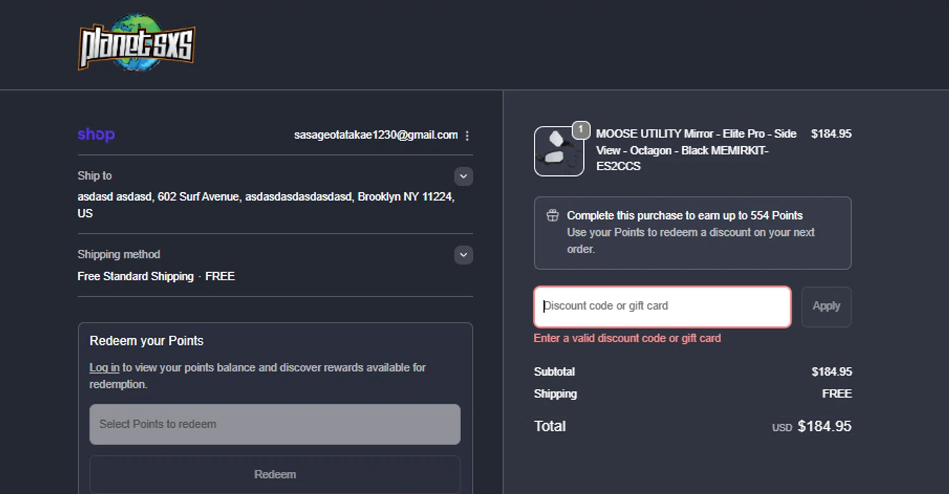Click the shipping address at 602 Surf Avenue
The width and height of the screenshot is (949, 494).
(x=266, y=205)
